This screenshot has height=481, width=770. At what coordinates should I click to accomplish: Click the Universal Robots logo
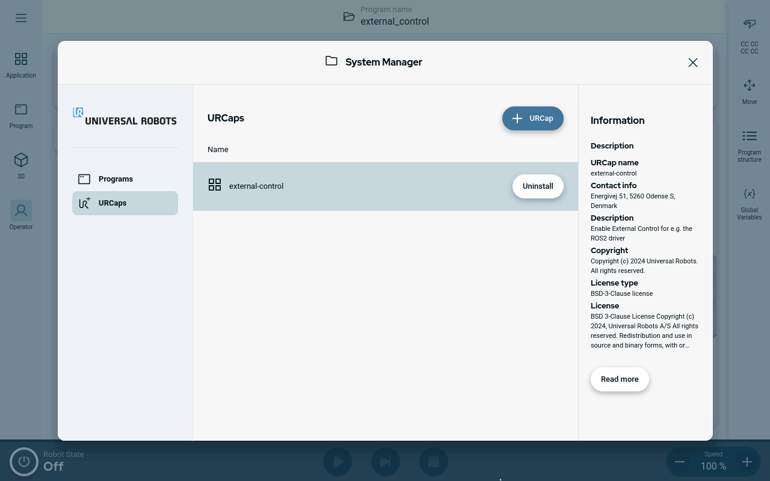pos(125,116)
